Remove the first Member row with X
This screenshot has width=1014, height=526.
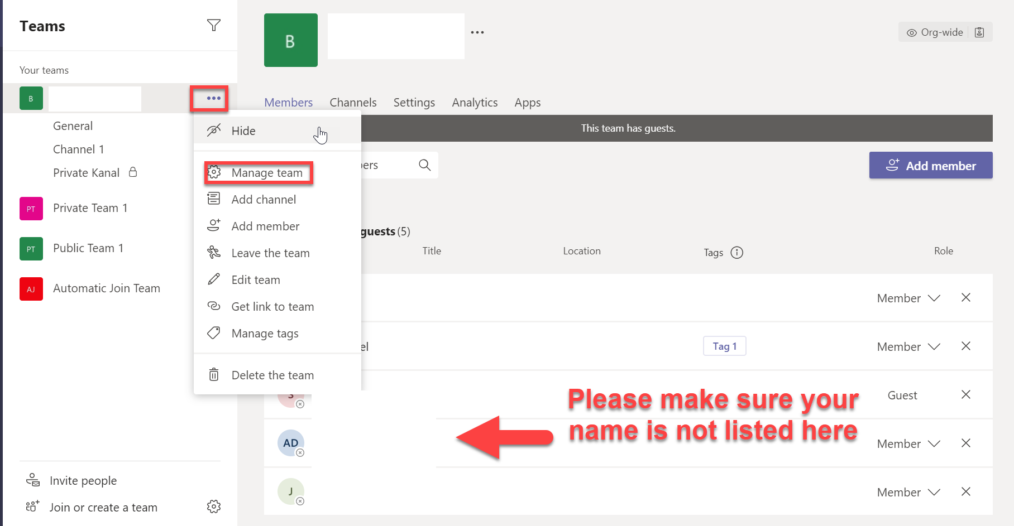point(966,298)
